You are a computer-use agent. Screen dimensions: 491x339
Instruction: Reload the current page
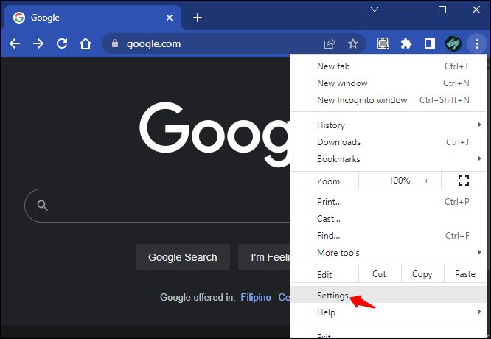tap(62, 43)
